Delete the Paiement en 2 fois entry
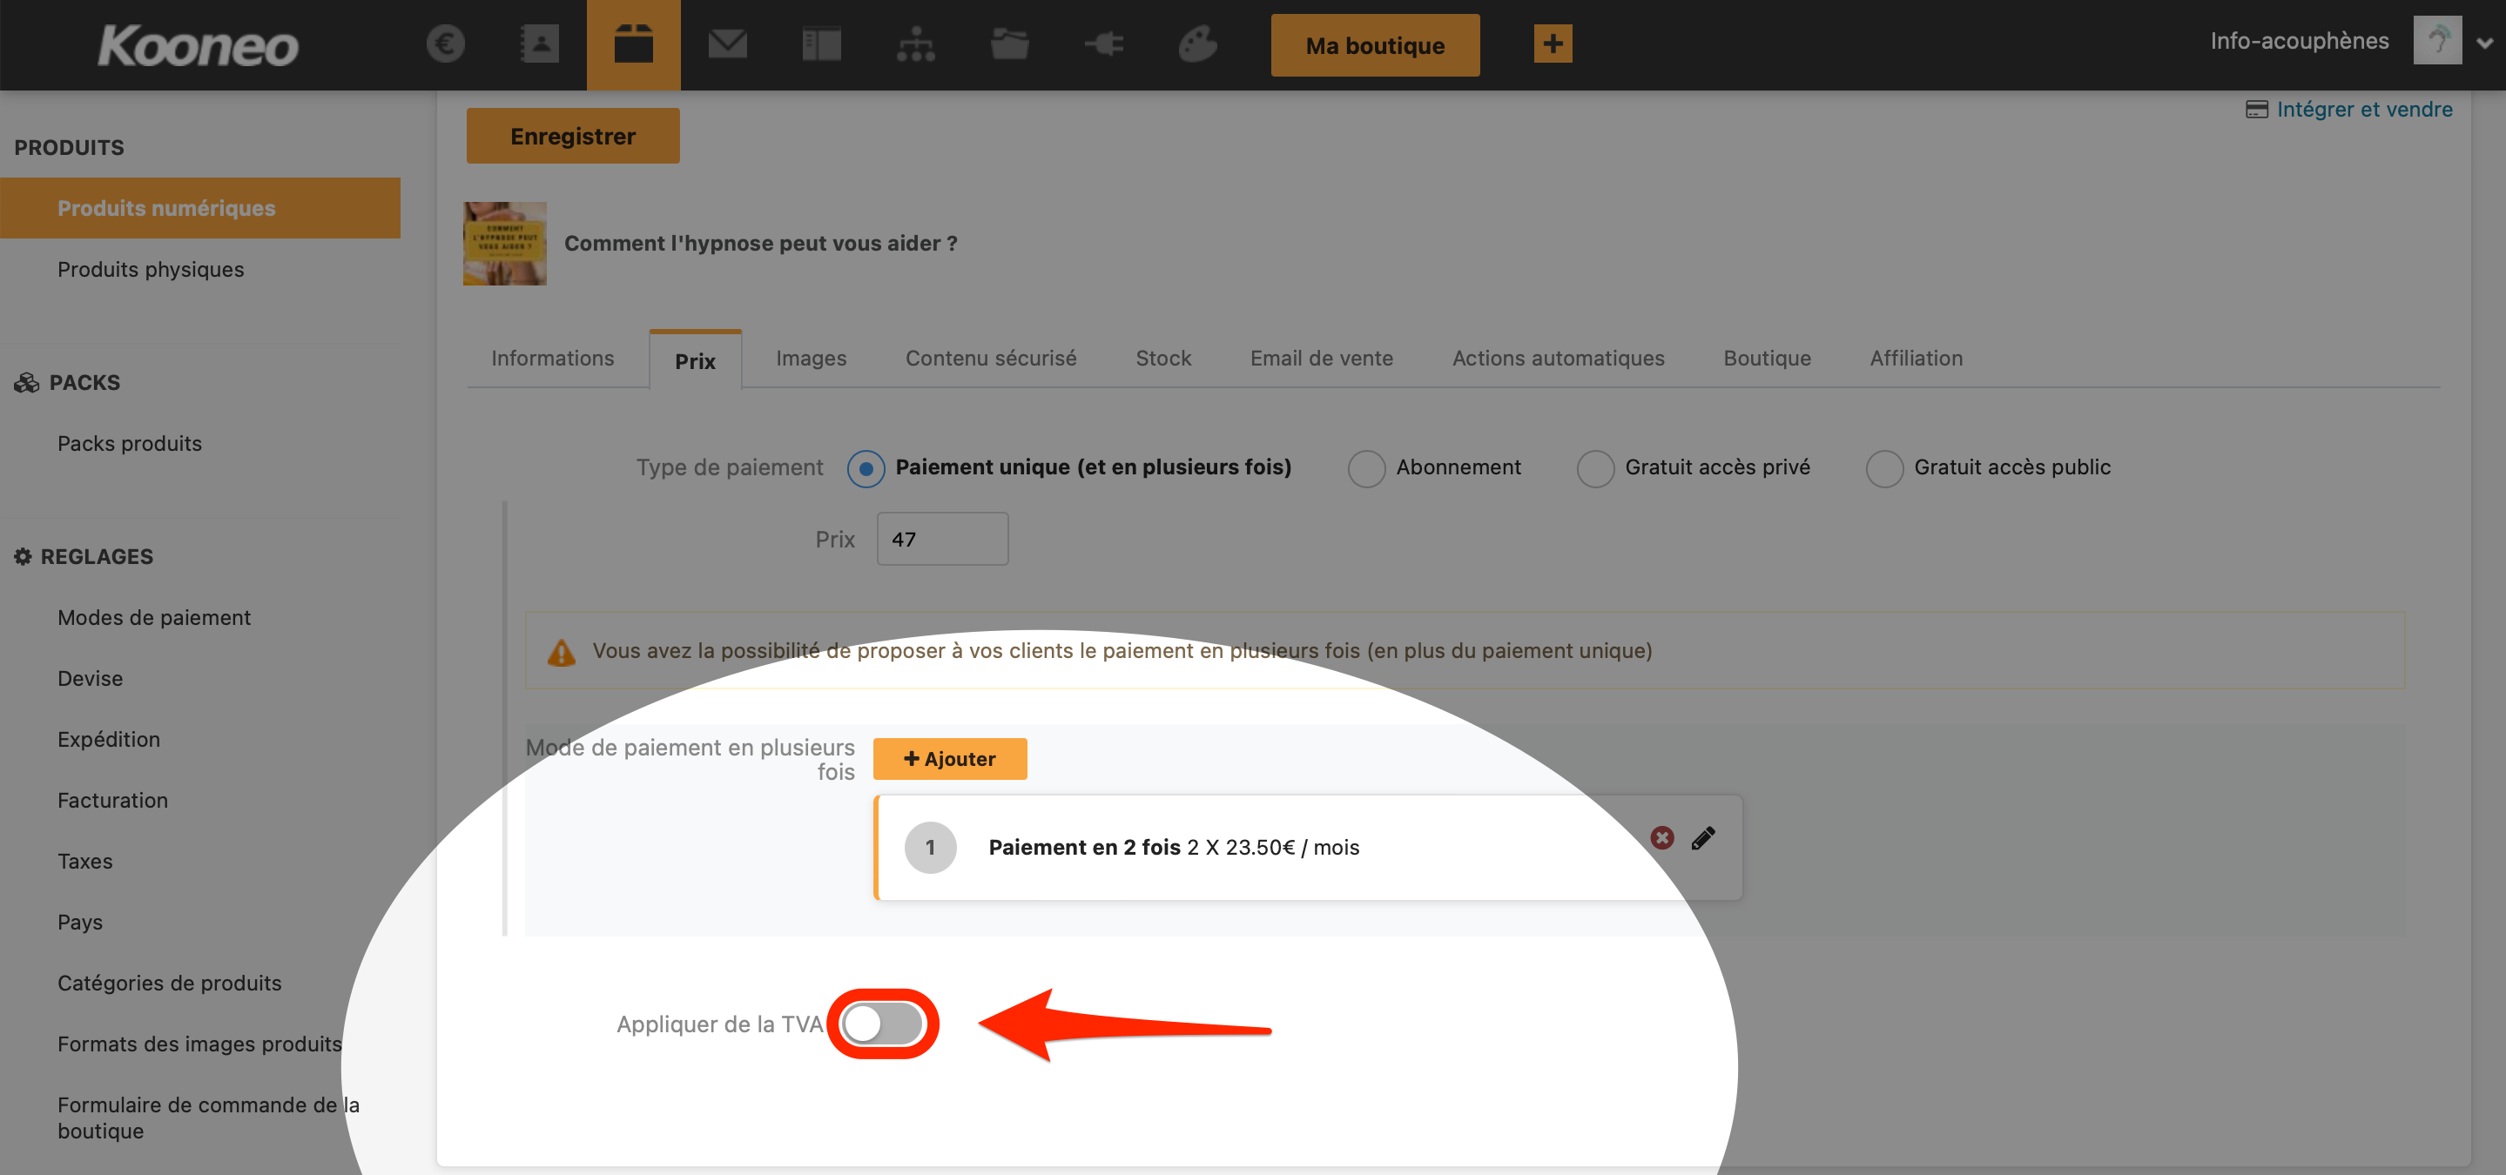 (x=1661, y=837)
